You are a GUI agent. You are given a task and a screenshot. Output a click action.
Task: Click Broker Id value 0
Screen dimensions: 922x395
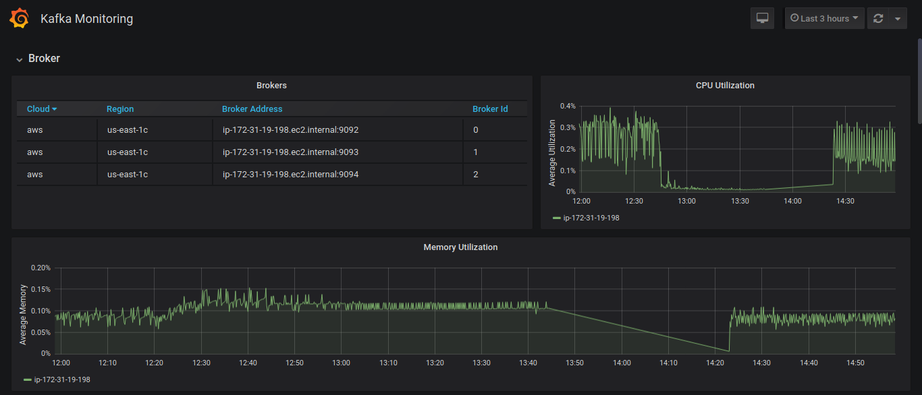click(x=476, y=129)
